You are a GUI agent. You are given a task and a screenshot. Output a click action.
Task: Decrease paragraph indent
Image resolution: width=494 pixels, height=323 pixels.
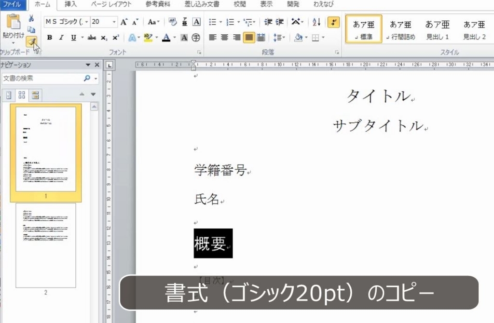pos(268,22)
